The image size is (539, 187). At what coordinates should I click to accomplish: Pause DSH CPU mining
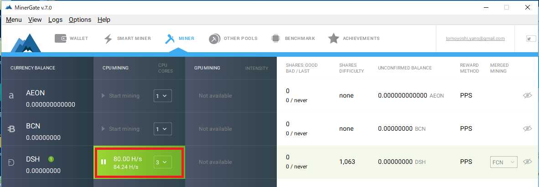104,162
